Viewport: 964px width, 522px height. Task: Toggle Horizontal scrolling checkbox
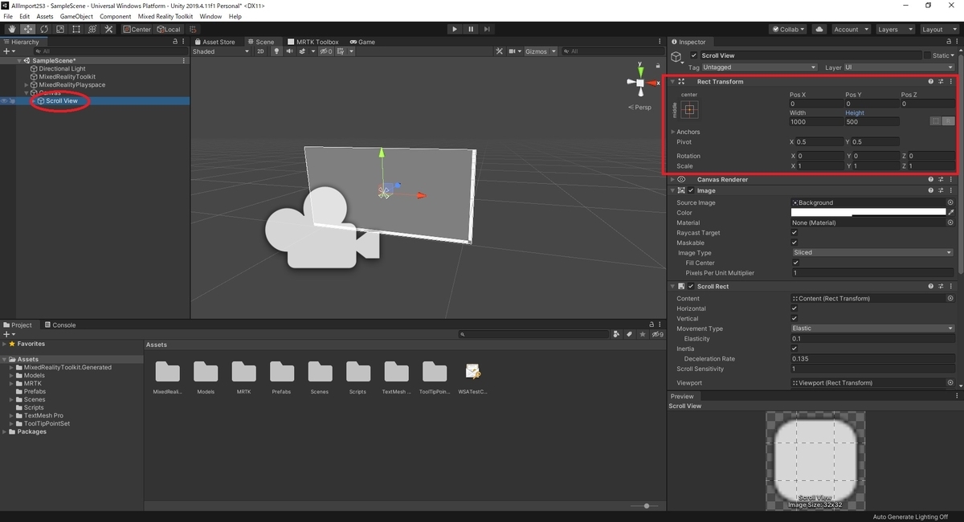pos(795,308)
